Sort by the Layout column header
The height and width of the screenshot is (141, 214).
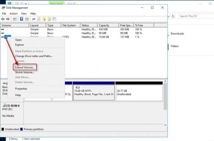coord(37,25)
